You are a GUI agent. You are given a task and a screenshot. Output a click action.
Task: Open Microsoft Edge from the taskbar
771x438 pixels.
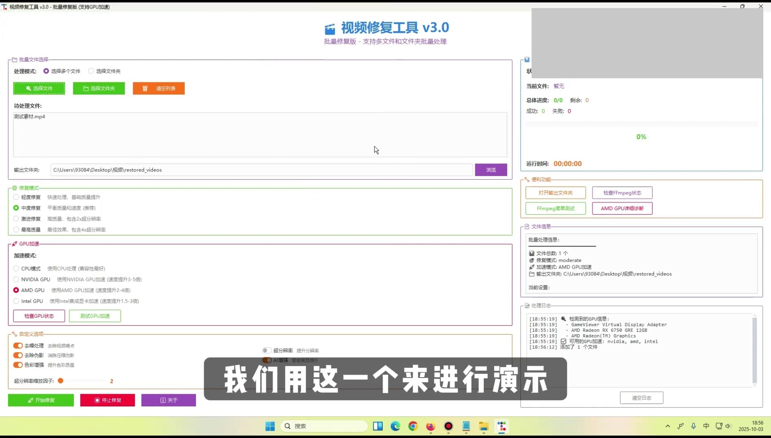[x=395, y=426]
